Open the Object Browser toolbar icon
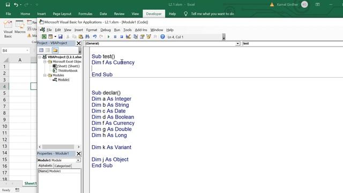Screen dimensions: 343x193 149,37
